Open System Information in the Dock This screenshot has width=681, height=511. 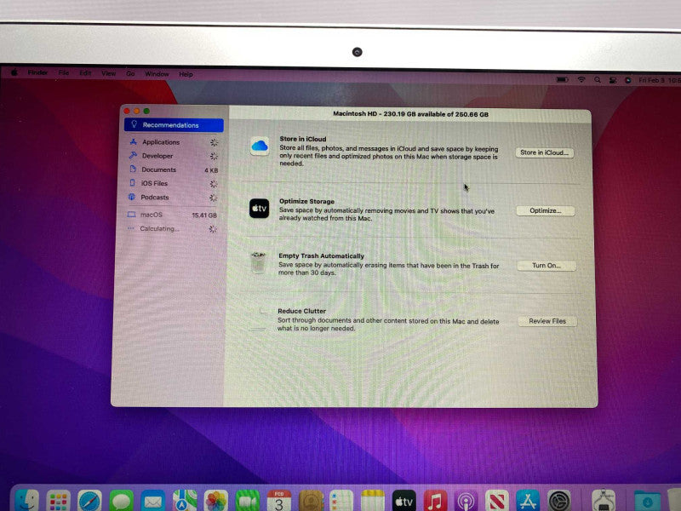tap(604, 501)
